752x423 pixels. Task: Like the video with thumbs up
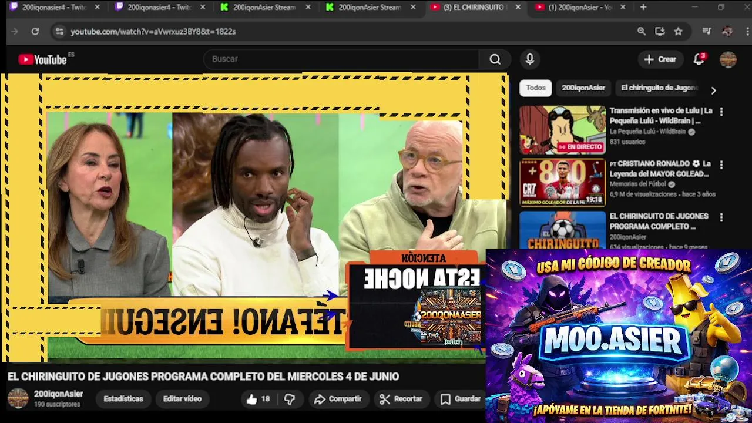(258, 399)
